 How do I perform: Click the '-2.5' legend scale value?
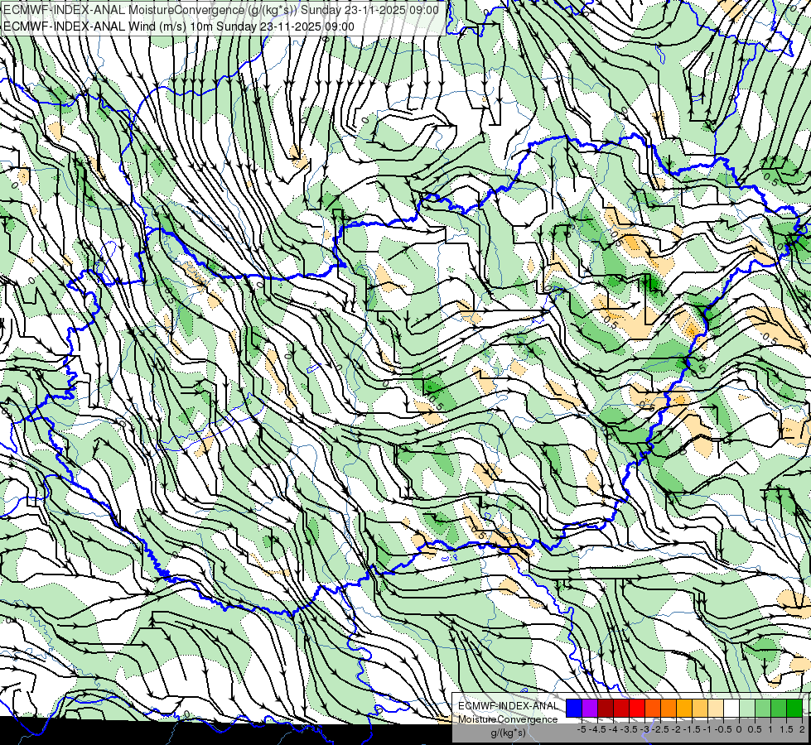pos(662,729)
